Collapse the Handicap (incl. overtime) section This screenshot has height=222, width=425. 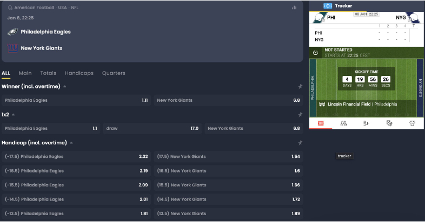point(71,143)
